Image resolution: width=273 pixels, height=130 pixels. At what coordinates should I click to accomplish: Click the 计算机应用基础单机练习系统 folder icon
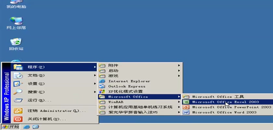102,107
